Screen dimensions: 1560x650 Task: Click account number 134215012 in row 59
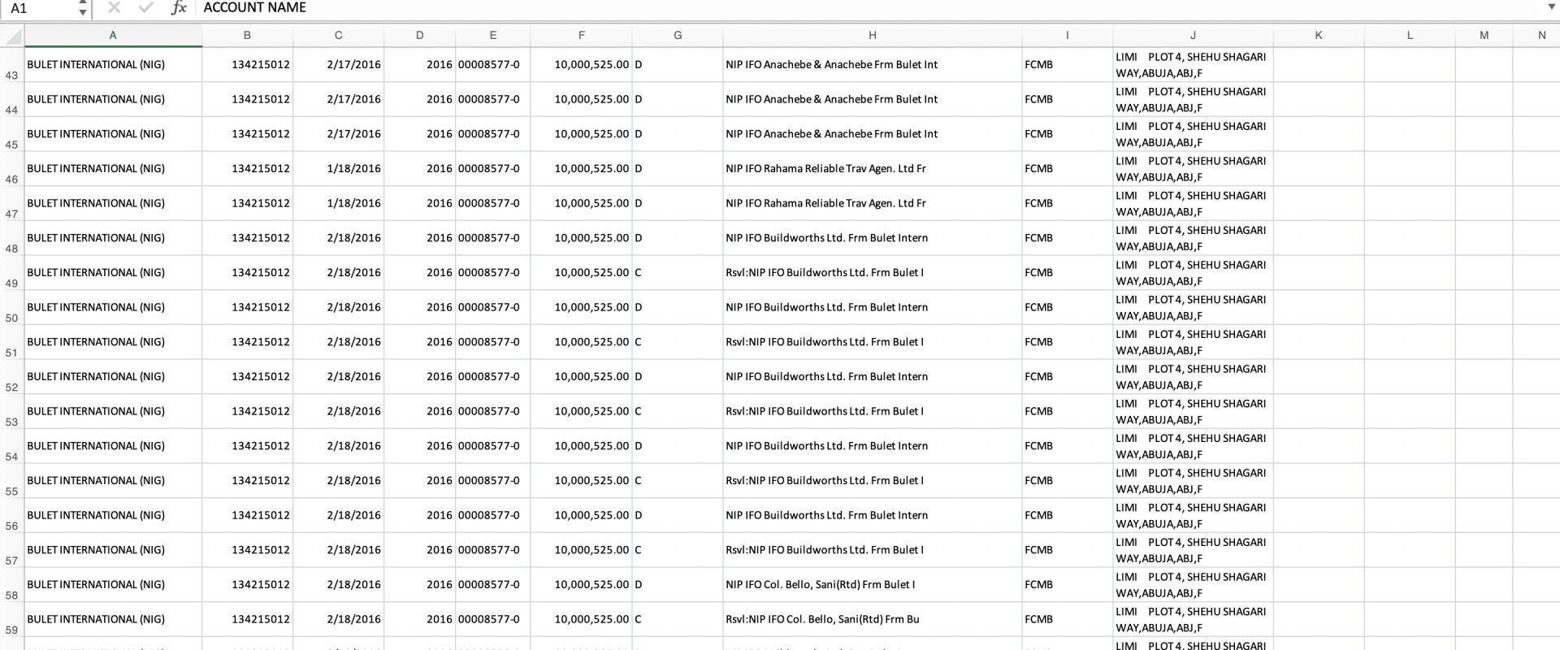coord(260,619)
